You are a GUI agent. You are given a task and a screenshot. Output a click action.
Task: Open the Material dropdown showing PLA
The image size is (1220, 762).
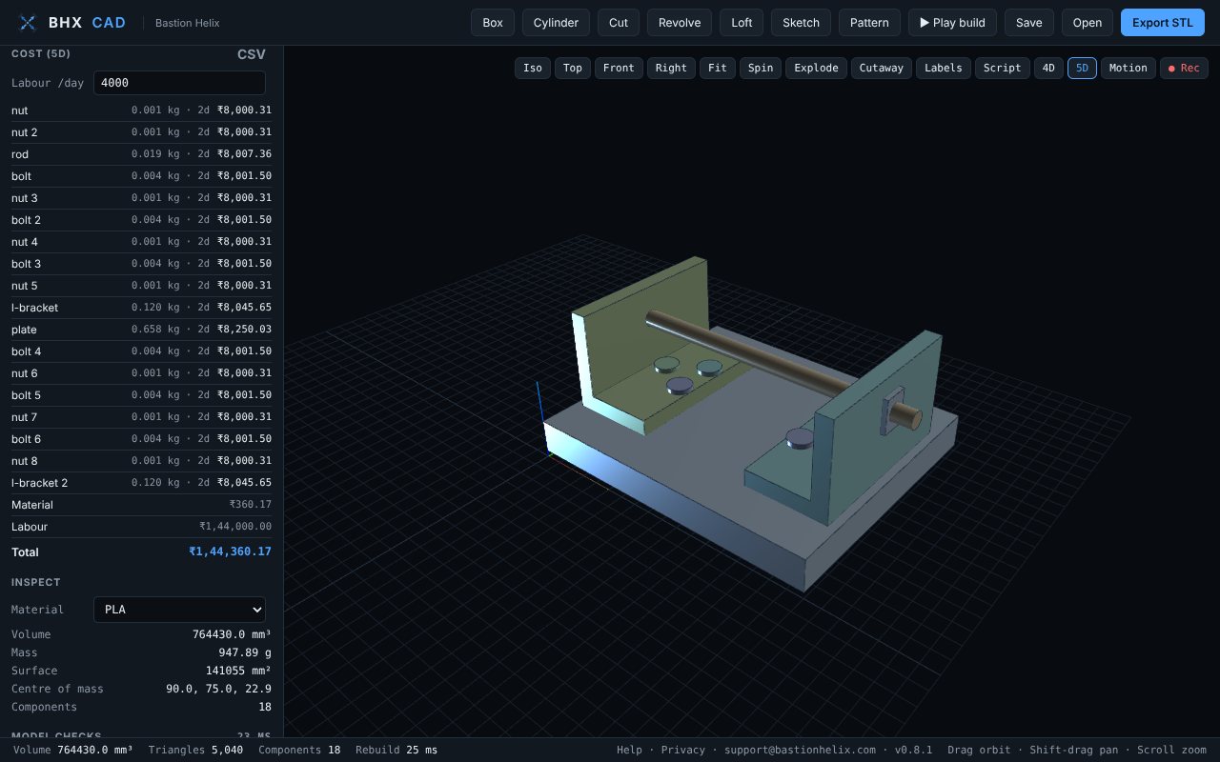click(179, 610)
